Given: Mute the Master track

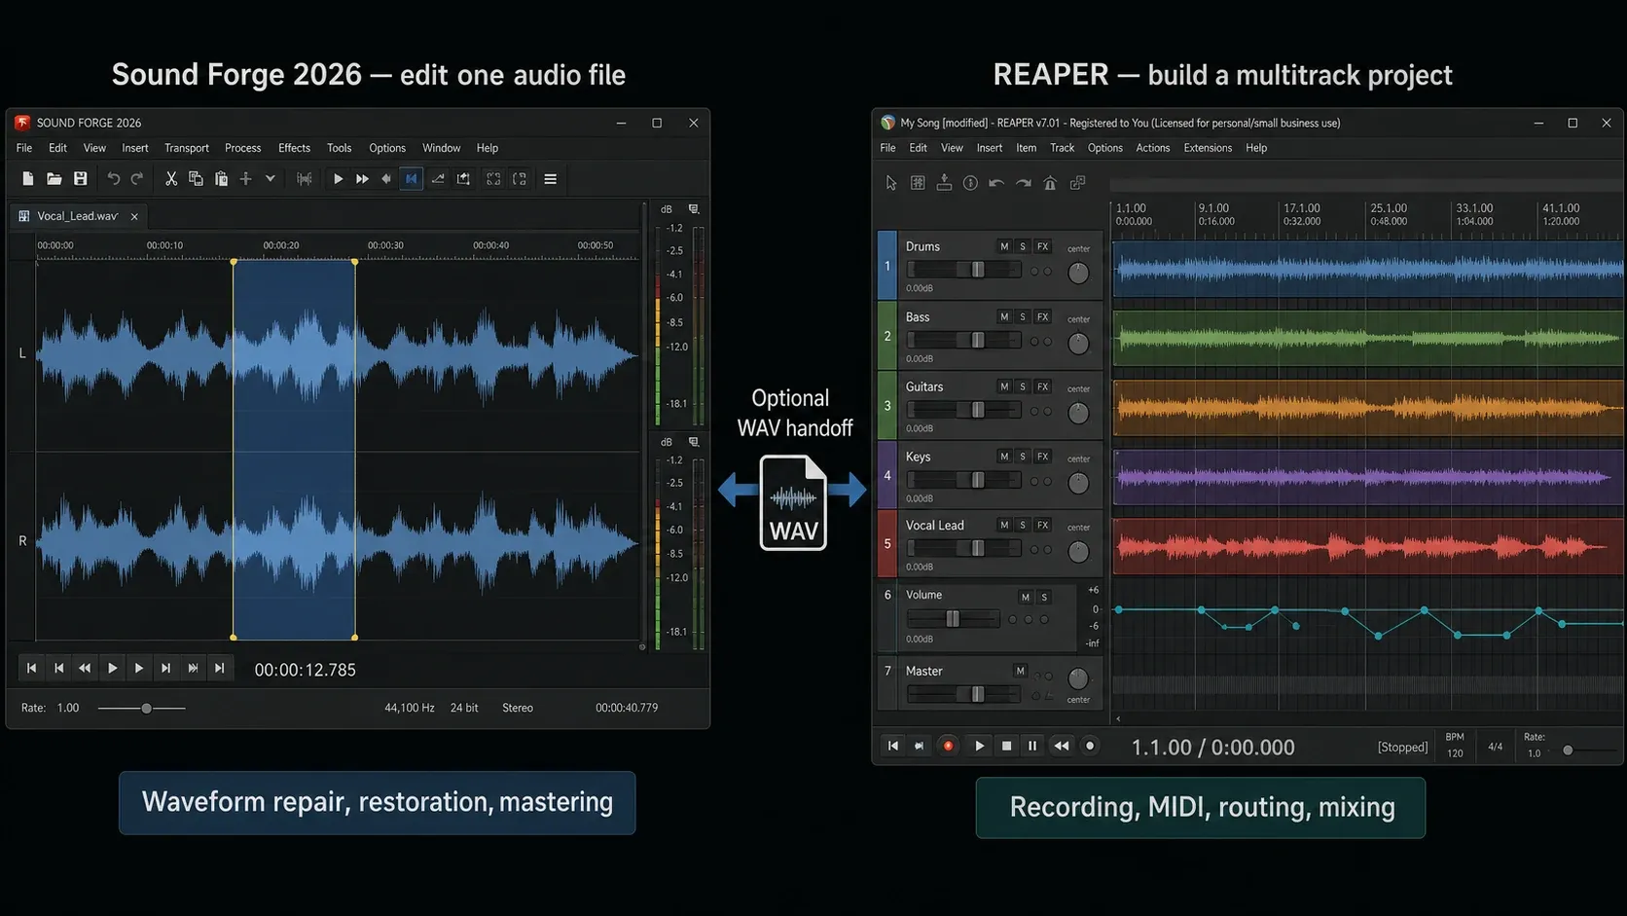Looking at the screenshot, I should [1020, 671].
